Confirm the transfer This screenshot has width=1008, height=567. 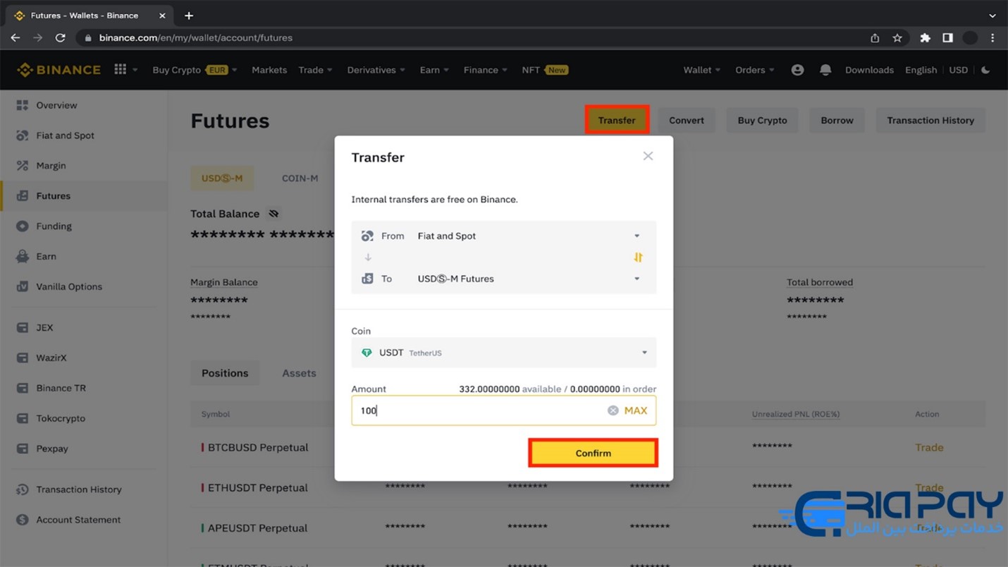point(593,453)
